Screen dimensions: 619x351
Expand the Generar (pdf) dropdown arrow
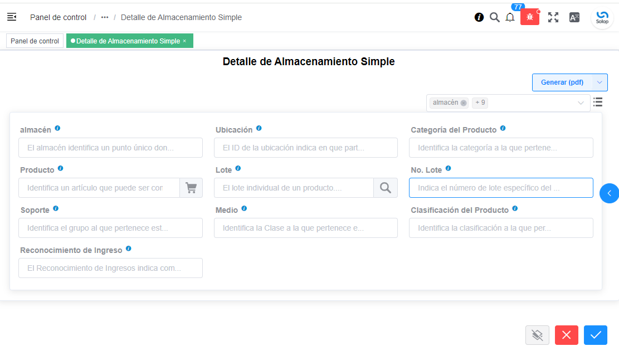point(599,82)
